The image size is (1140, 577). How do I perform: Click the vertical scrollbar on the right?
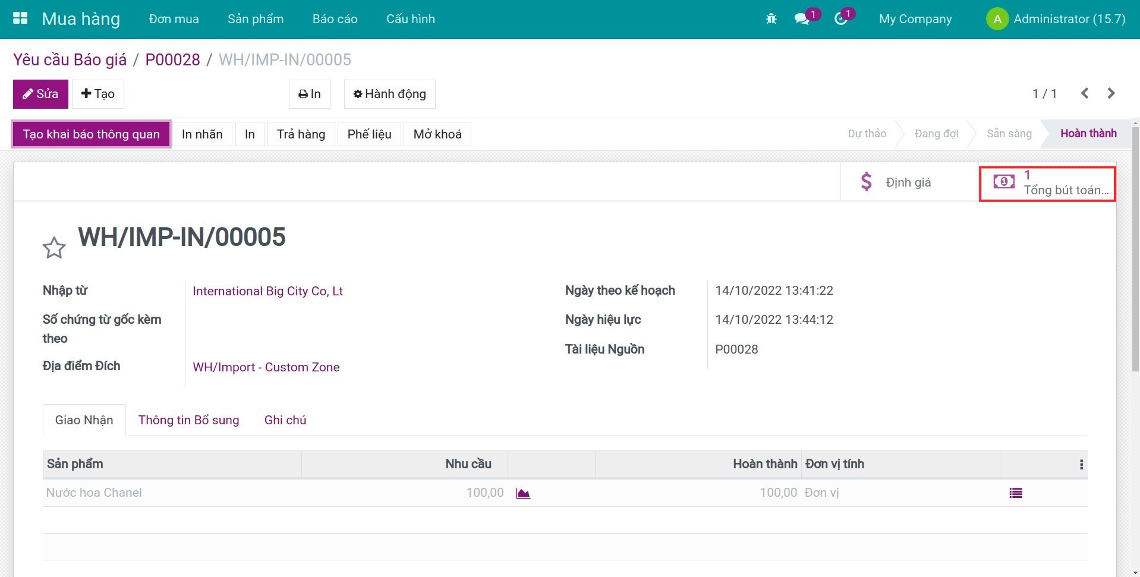click(x=1135, y=250)
